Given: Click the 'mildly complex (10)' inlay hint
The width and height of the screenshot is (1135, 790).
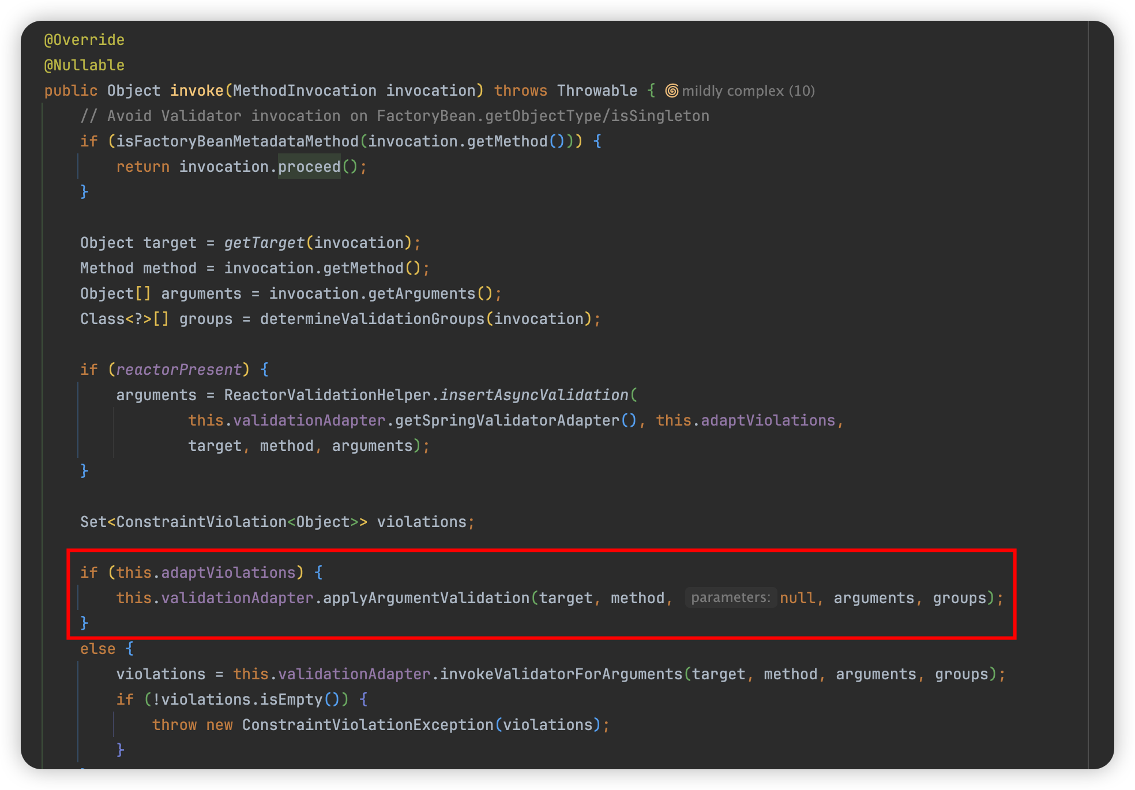Looking at the screenshot, I should (748, 91).
